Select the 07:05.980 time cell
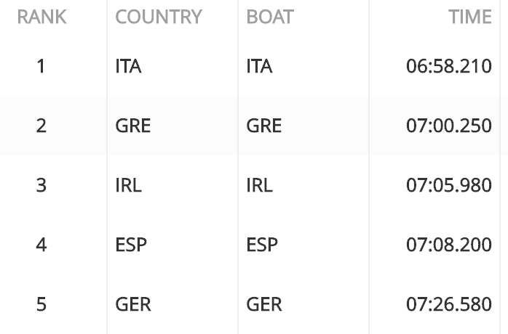This screenshot has height=334, width=508. point(449,186)
